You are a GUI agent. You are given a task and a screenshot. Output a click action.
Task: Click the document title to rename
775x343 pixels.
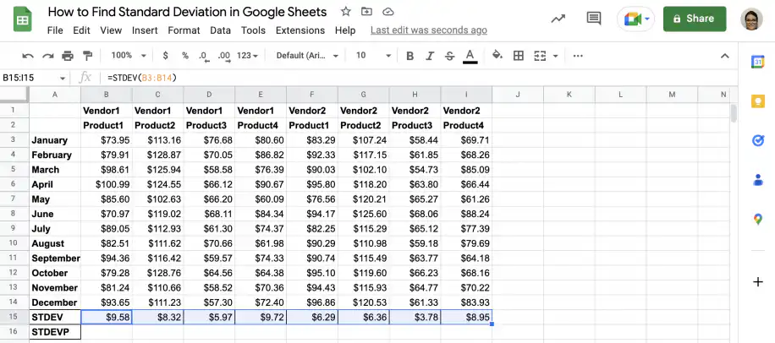[187, 12]
